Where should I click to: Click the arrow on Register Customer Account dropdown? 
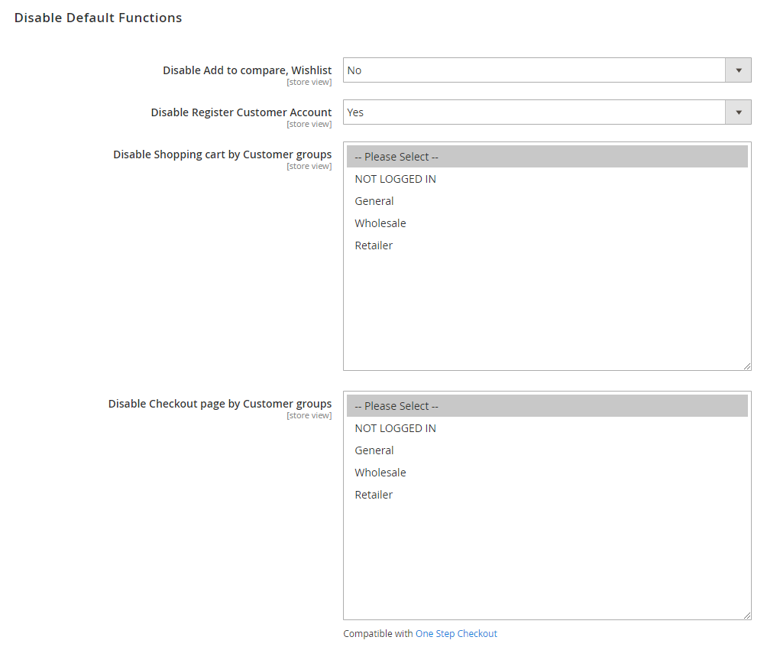(738, 112)
